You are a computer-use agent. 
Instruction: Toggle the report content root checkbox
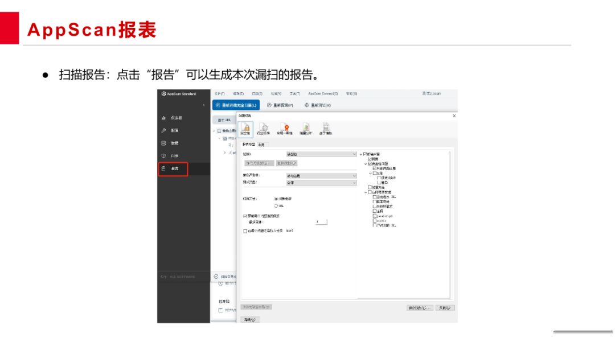pos(365,154)
